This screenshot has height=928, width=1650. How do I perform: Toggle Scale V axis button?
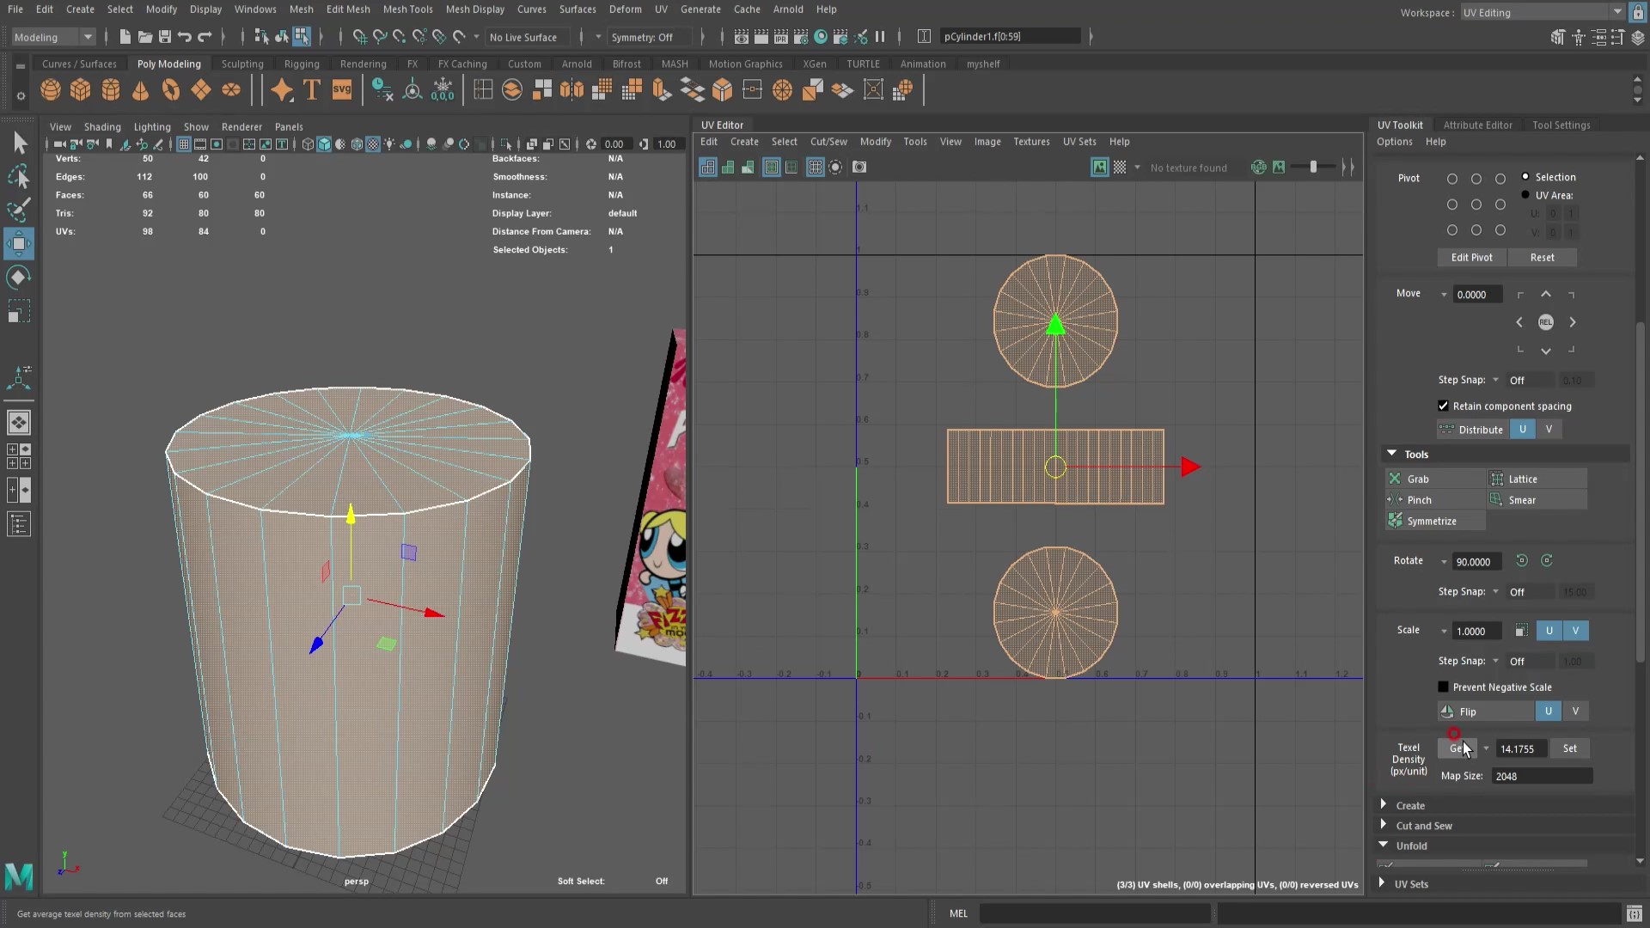[x=1576, y=631]
